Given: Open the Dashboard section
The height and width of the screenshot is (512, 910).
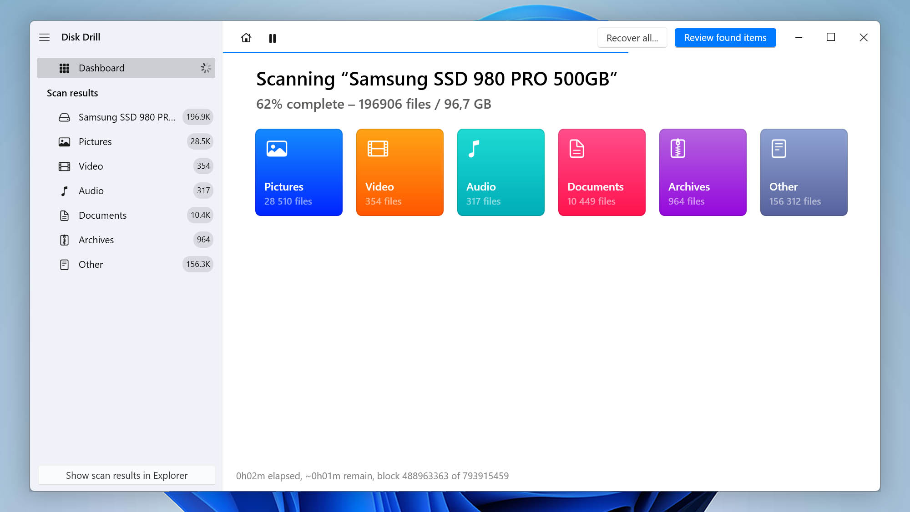Looking at the screenshot, I should click(126, 68).
